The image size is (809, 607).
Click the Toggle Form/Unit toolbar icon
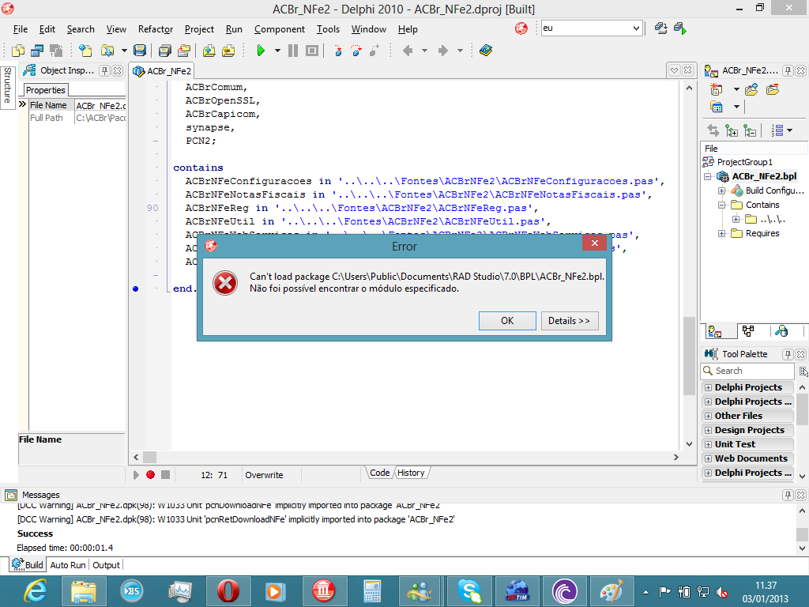click(56, 51)
